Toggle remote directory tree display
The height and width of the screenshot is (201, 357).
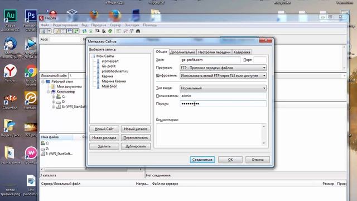click(x=69, y=31)
